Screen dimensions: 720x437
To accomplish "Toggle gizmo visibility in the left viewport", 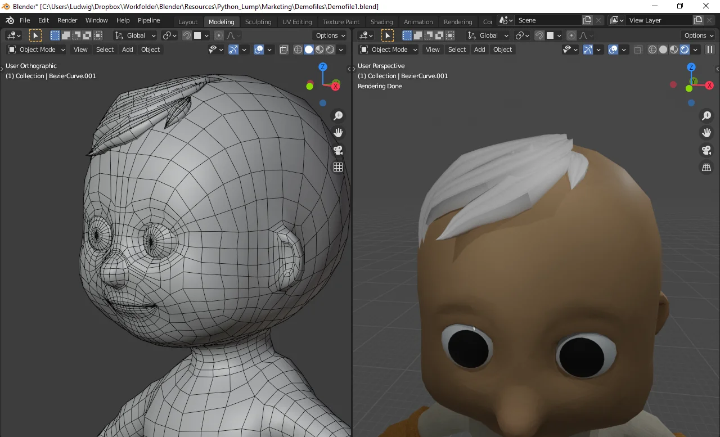I will click(x=233, y=49).
